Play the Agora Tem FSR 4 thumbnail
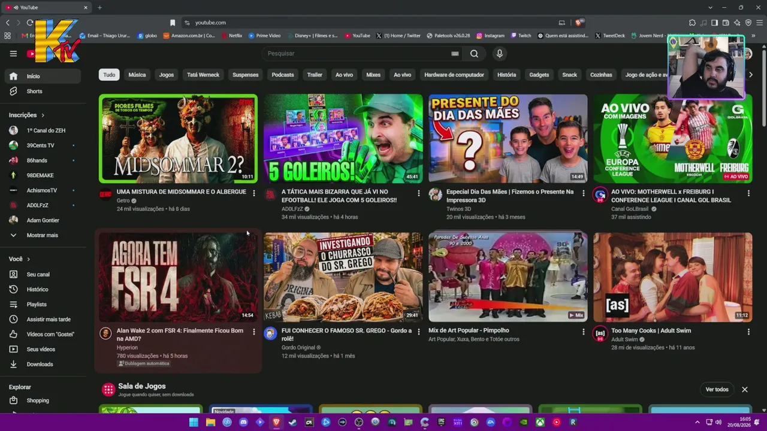This screenshot has width=767, height=431. pyautogui.click(x=178, y=277)
